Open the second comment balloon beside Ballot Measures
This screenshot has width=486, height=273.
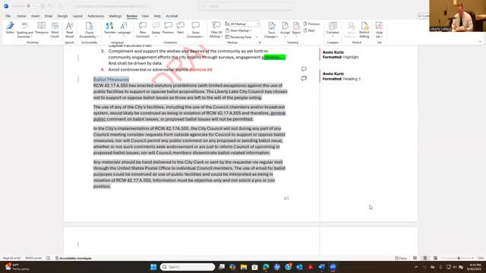304,79
